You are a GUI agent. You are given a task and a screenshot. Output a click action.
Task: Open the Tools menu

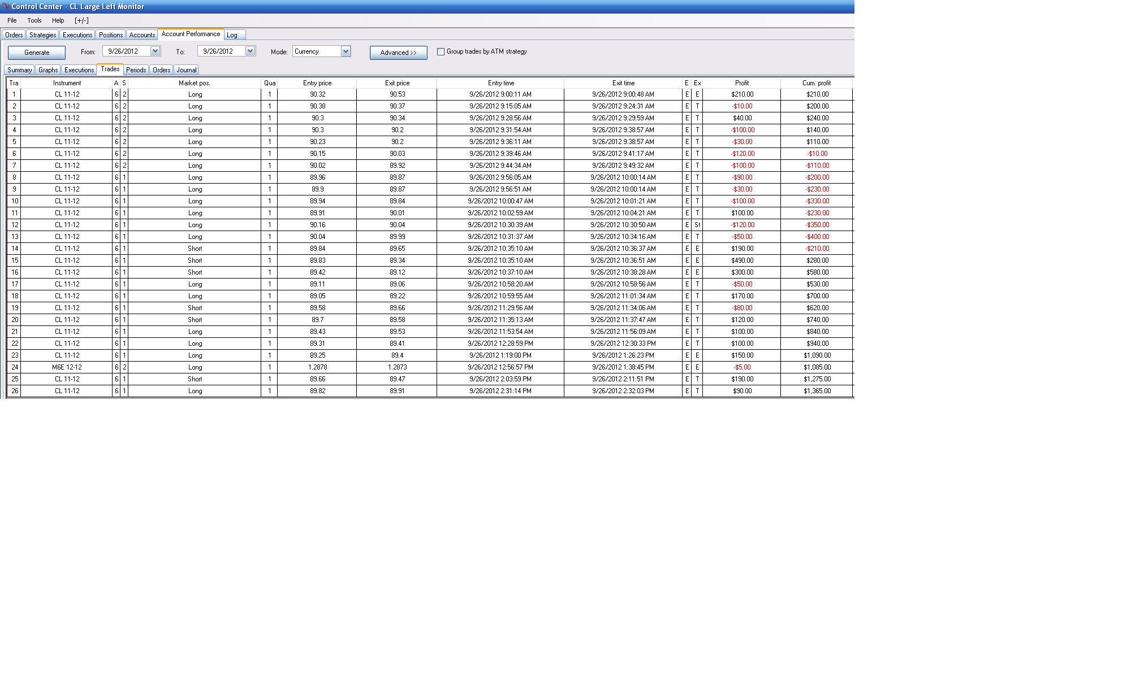pos(34,20)
